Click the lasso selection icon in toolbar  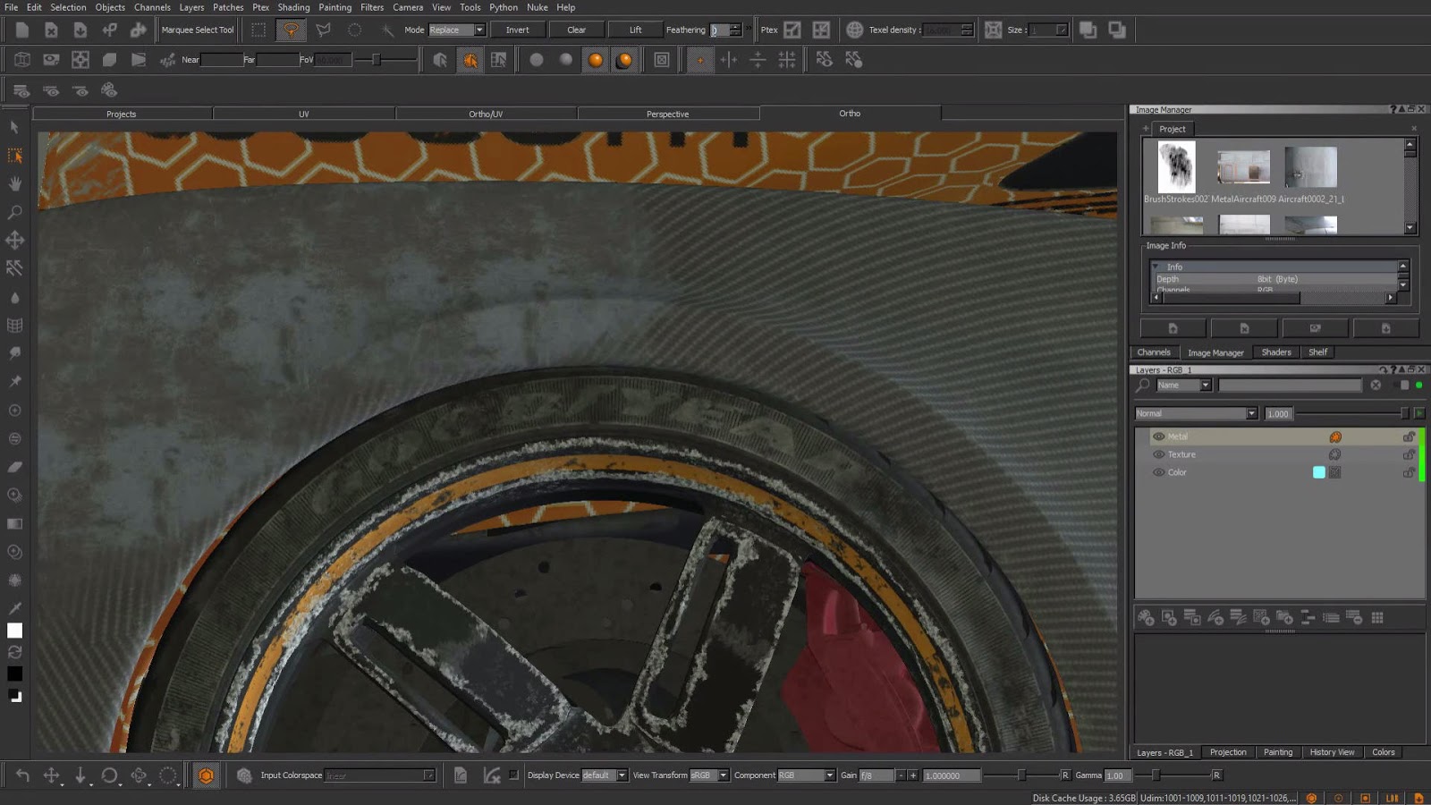pyautogui.click(x=291, y=30)
